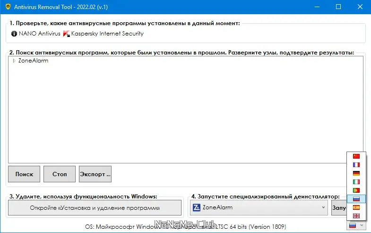
Task: Select the Chinese flag language option
Action: tap(356, 156)
